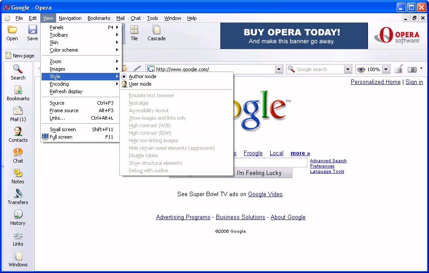Click the Buy Opera Today banner
The image size is (429, 273).
click(x=294, y=36)
